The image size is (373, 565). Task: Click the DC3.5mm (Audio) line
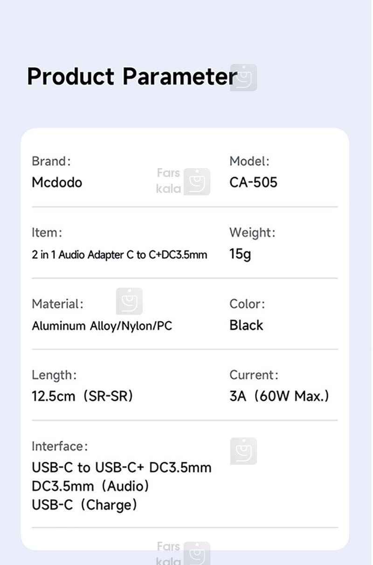point(90,486)
